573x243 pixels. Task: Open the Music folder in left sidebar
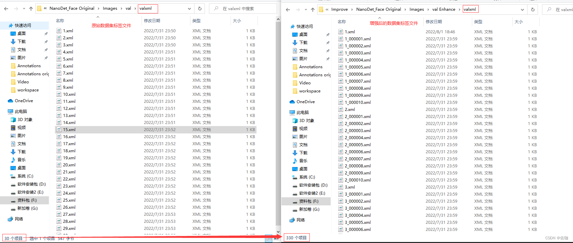tap(18, 160)
